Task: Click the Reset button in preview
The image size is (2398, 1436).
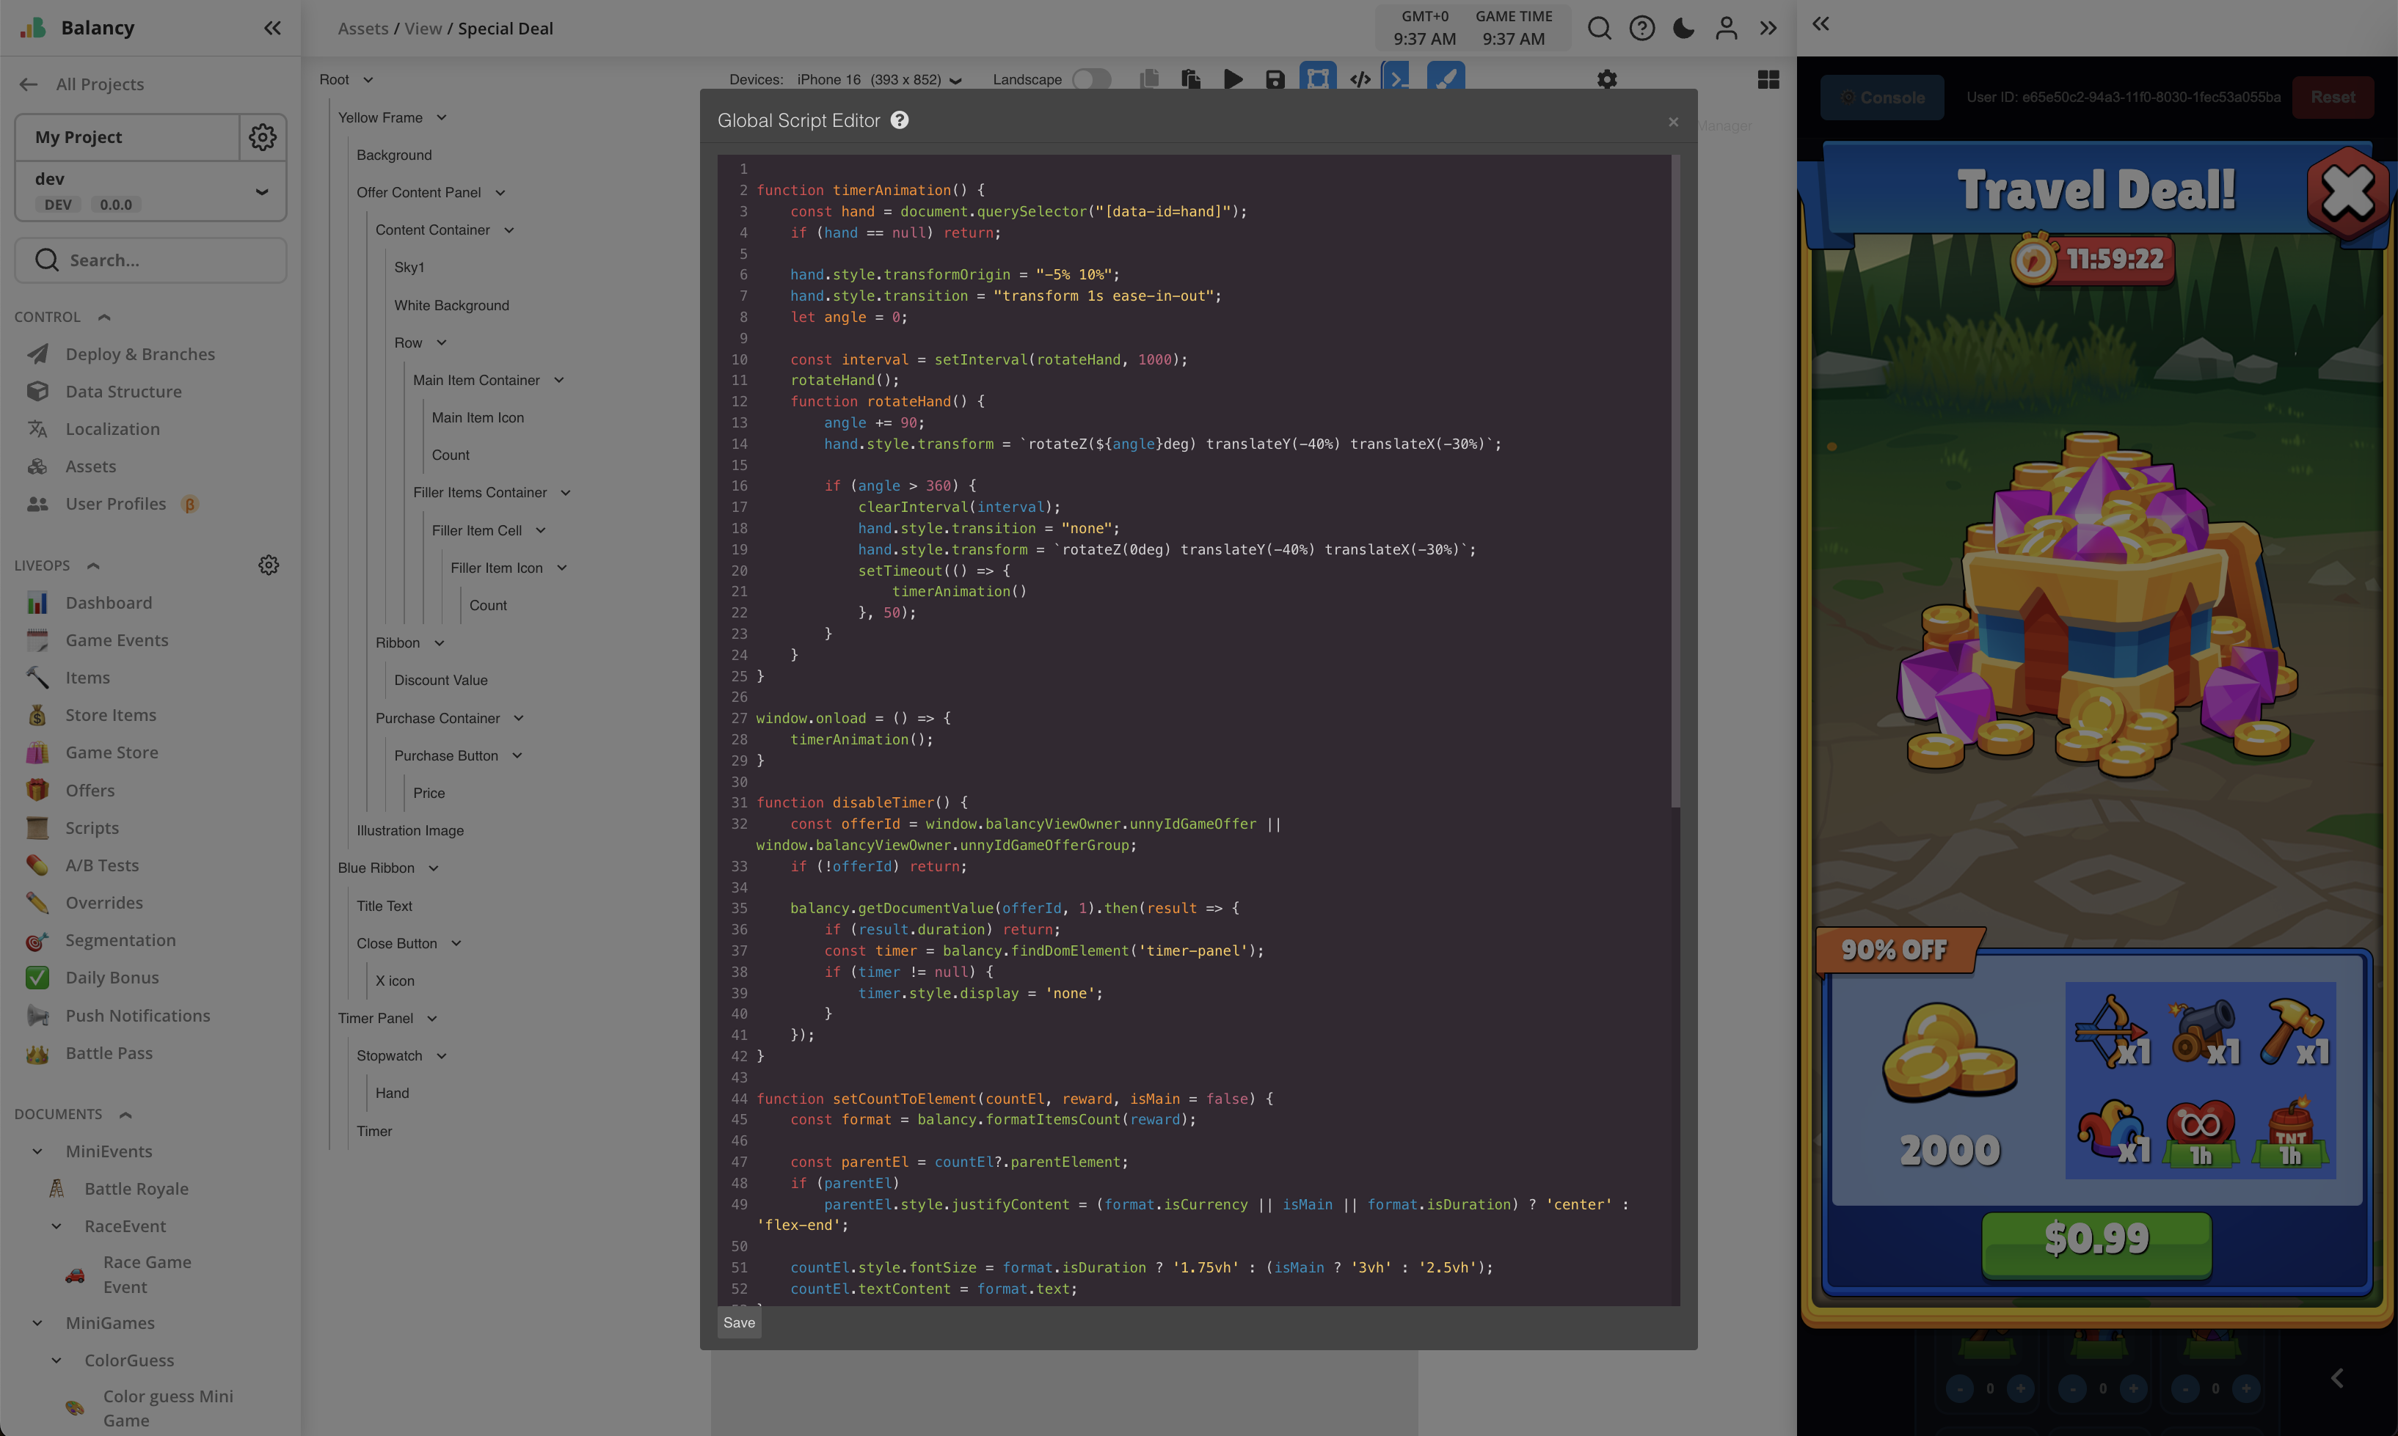Action: coord(2332,97)
